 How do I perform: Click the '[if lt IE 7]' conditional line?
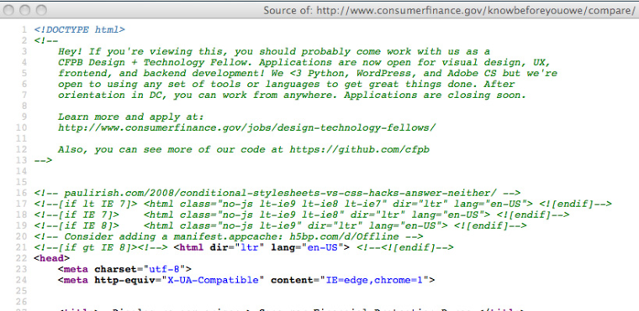(x=323, y=204)
